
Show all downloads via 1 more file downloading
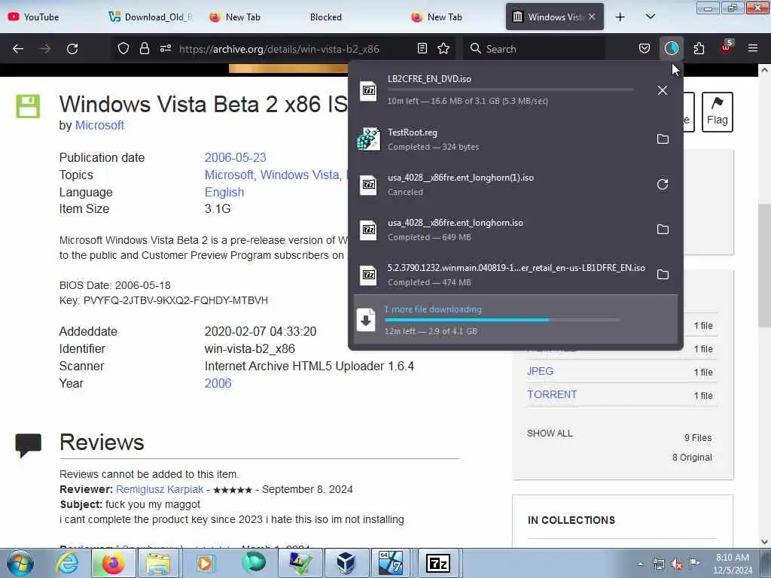(515, 319)
